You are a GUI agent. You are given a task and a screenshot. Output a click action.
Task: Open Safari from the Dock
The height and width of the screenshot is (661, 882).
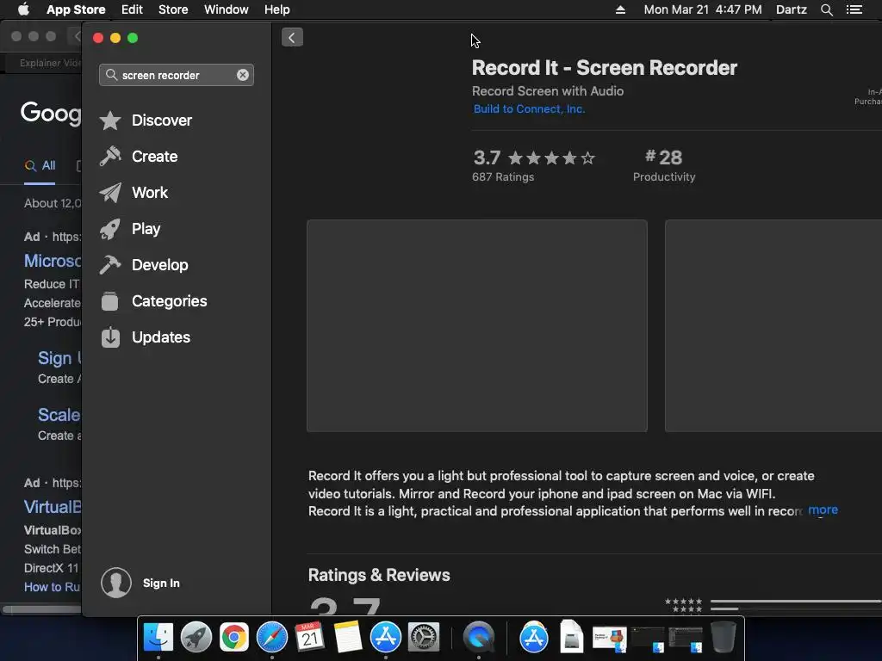(272, 637)
